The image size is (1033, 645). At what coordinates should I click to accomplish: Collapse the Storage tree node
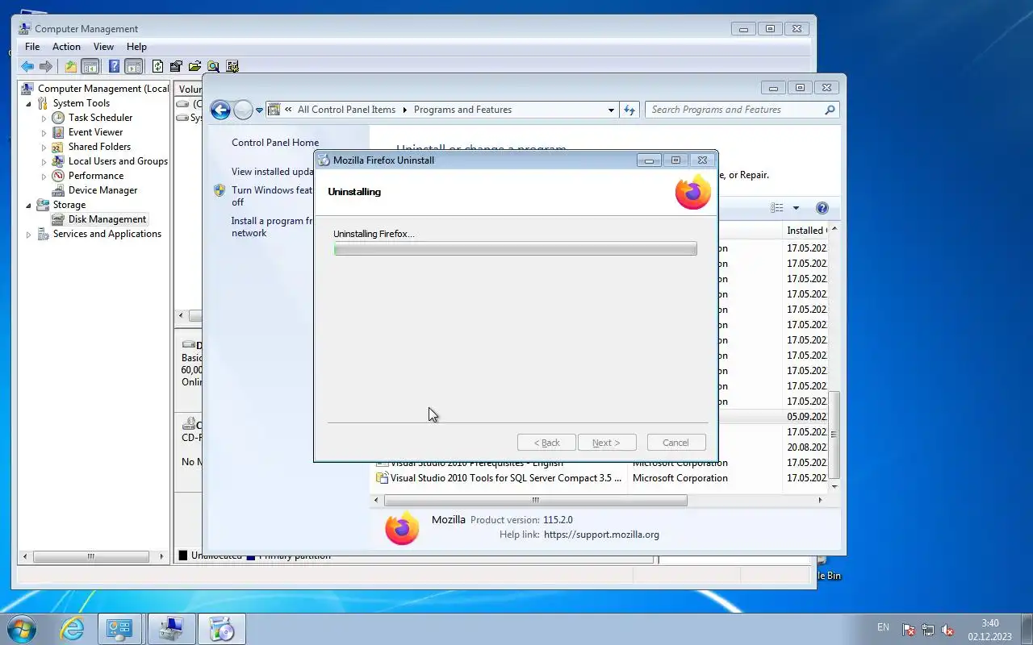pos(29,205)
